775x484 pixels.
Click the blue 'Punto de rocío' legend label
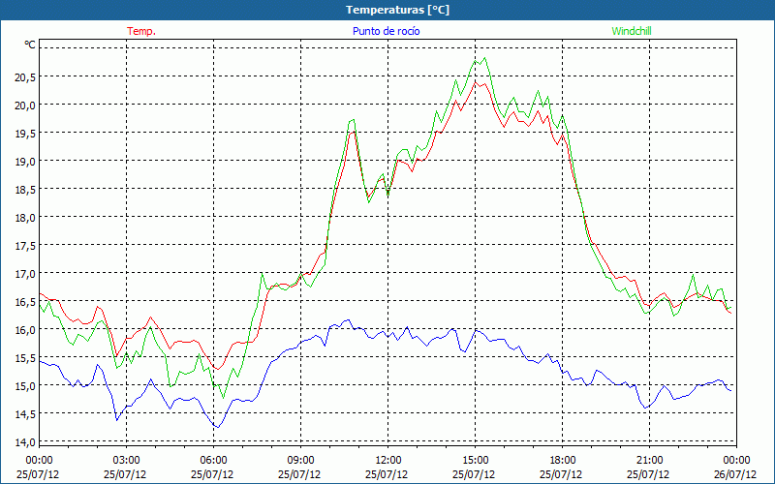(386, 31)
